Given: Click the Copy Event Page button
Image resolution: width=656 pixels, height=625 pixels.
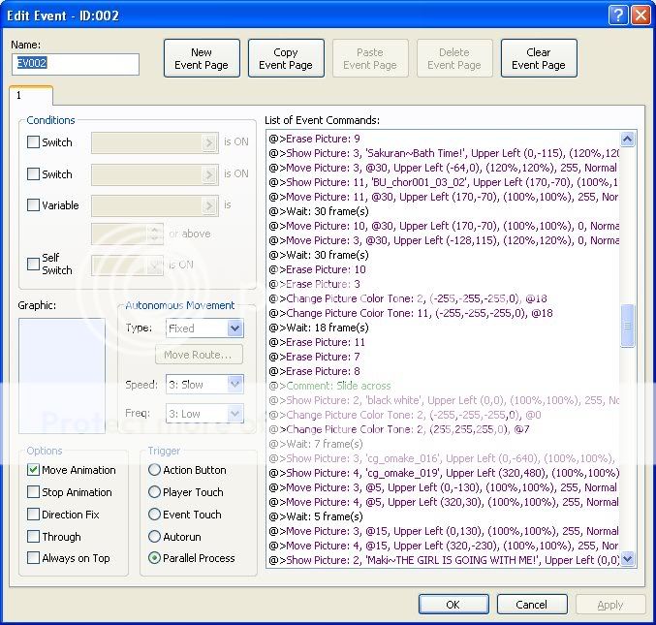Looking at the screenshot, I should 286,59.
